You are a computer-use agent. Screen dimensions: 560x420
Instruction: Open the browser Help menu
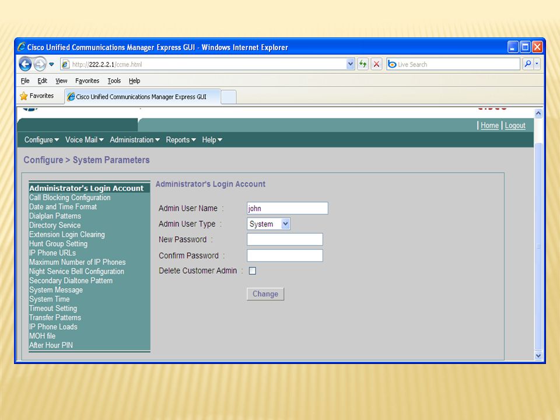point(134,80)
